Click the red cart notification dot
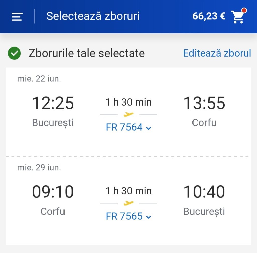 tap(244, 11)
